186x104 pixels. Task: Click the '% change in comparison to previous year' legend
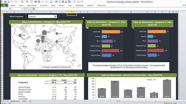tap(56, 67)
